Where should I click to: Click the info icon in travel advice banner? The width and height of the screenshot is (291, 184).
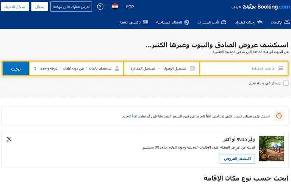[x=279, y=116]
